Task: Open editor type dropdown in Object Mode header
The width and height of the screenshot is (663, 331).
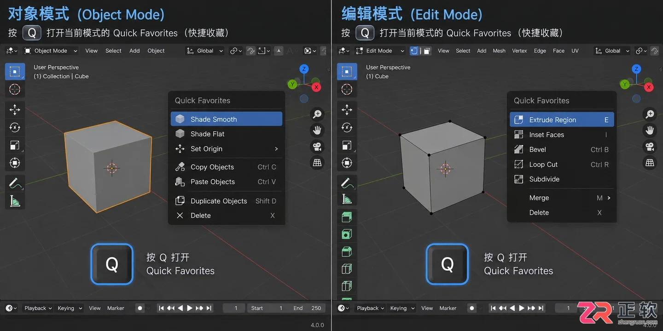Action: (11, 51)
